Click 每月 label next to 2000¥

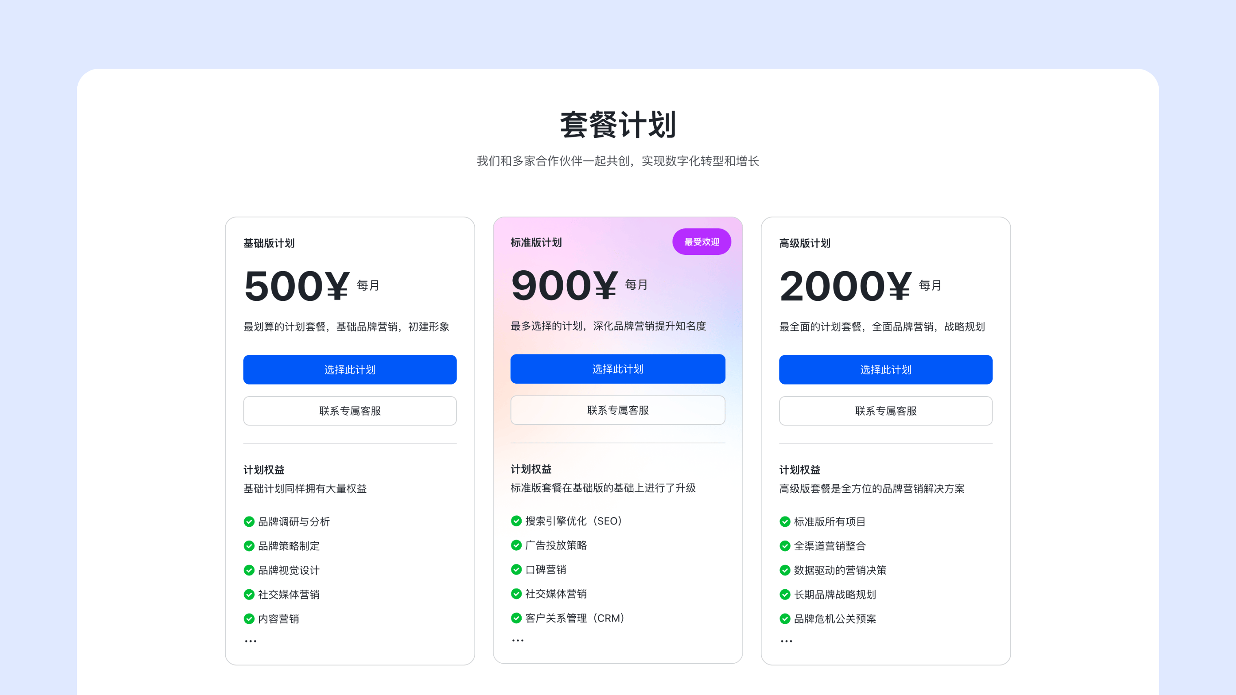click(930, 285)
